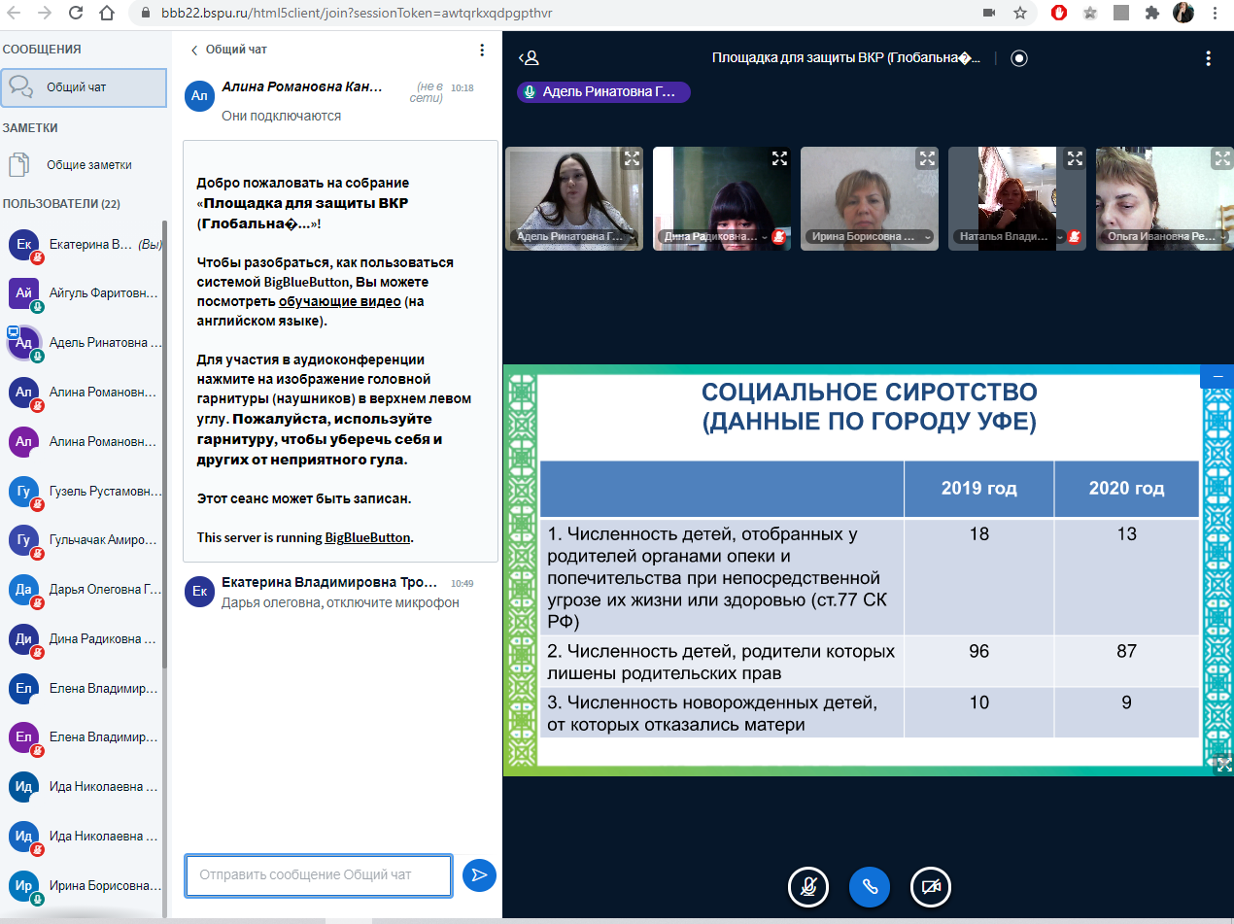Image resolution: width=1234 pixels, height=924 pixels.
Task: Toggle the microphone mute button
Action: pyautogui.click(x=807, y=886)
